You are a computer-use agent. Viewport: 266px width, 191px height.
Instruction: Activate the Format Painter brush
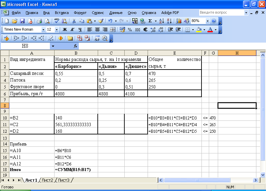(101, 21)
